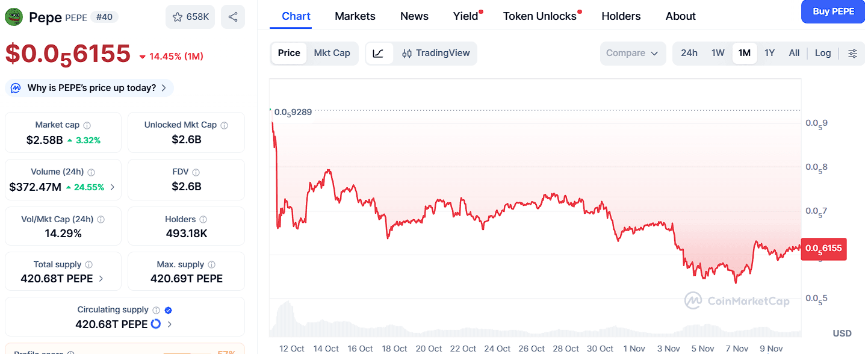This screenshot has width=865, height=354.
Task: Click Market cap info icon
Action: [x=87, y=125]
